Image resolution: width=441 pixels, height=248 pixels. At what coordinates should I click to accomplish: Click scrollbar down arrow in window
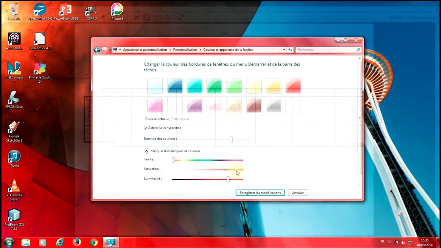point(360,184)
